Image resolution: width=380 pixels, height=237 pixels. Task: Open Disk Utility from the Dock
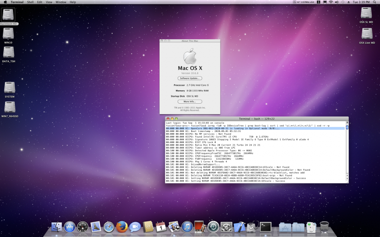(253, 227)
